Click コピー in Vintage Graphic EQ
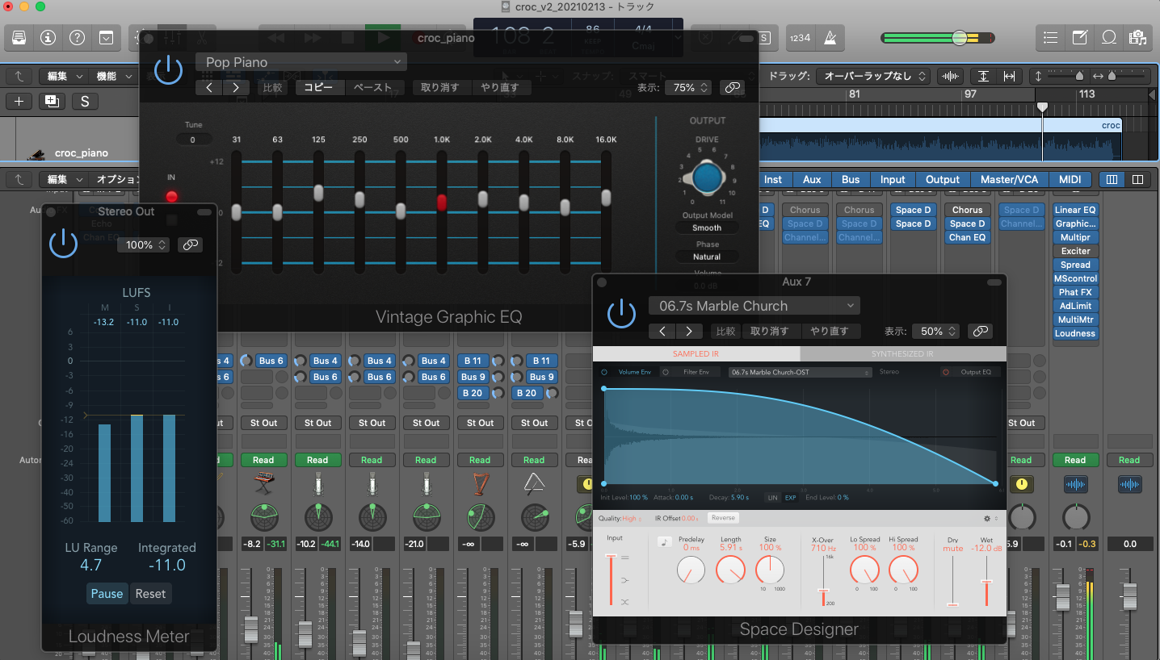 pos(318,87)
